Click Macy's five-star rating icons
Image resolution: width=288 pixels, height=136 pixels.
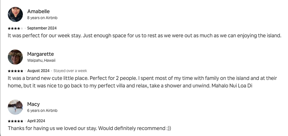coord(15,121)
